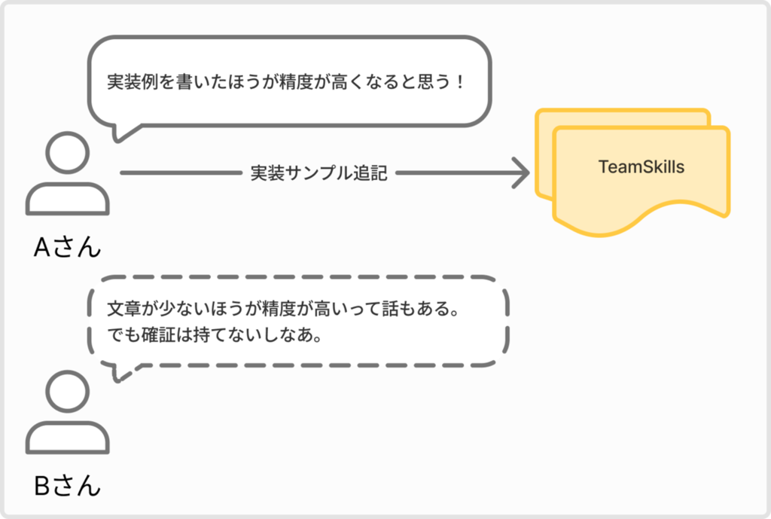Select the Aさん person icon's shoulders shape

click(67, 199)
